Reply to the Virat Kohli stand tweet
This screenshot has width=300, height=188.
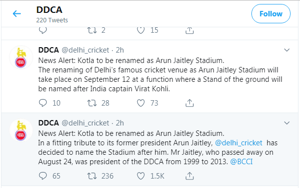tap(43, 103)
